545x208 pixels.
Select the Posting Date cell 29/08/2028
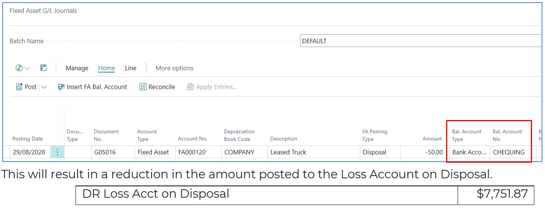click(29, 152)
